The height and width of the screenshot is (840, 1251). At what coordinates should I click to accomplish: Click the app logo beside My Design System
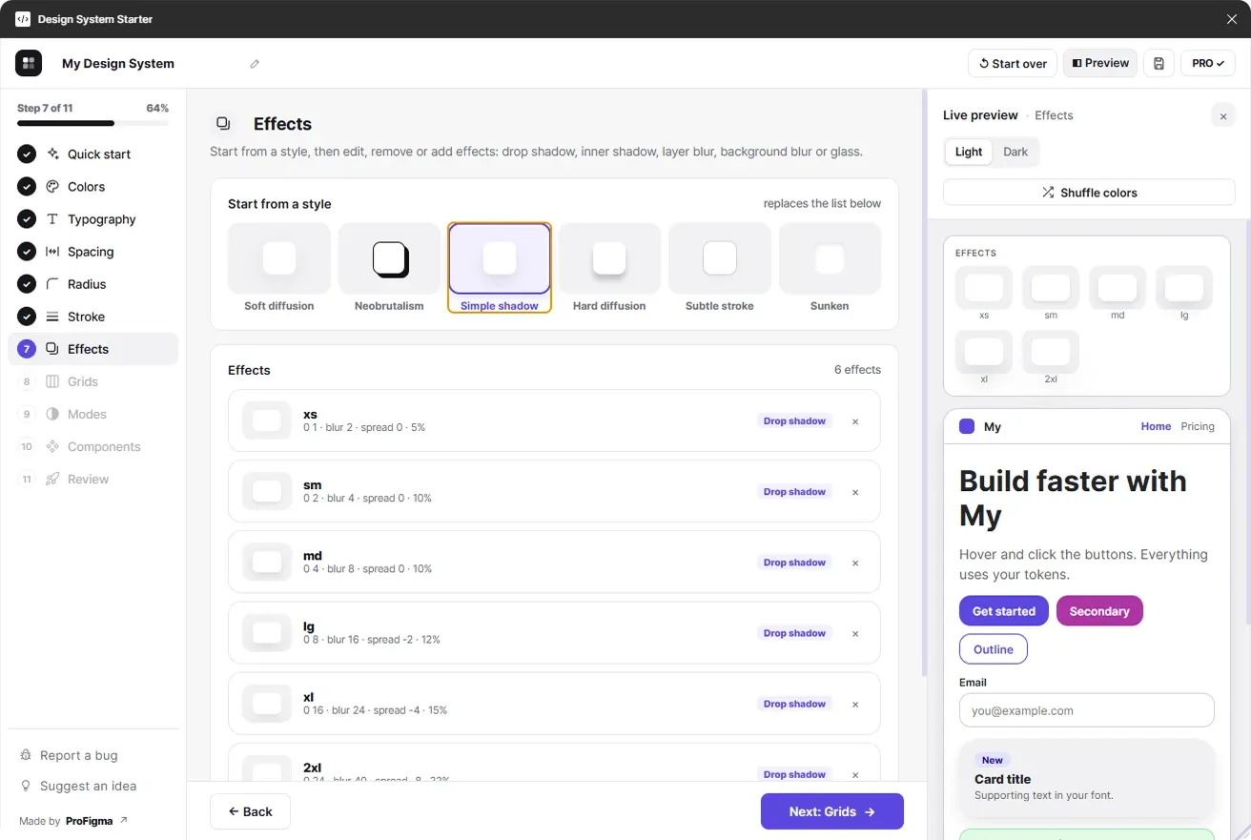29,63
